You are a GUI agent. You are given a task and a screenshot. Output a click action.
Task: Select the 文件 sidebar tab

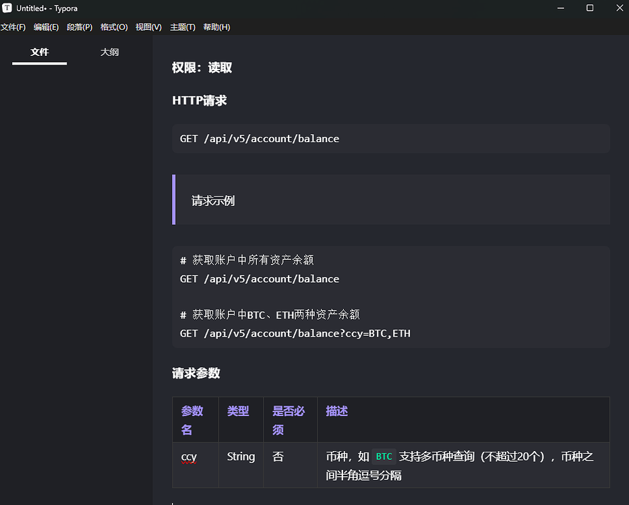tap(39, 52)
